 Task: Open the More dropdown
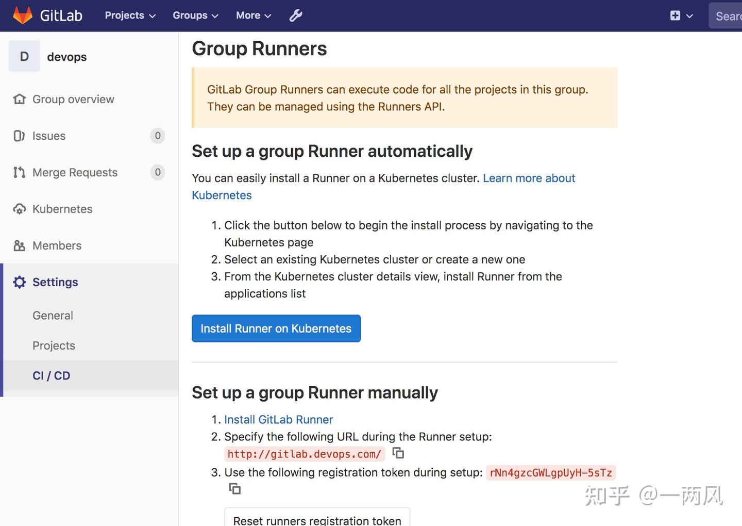[x=252, y=15]
